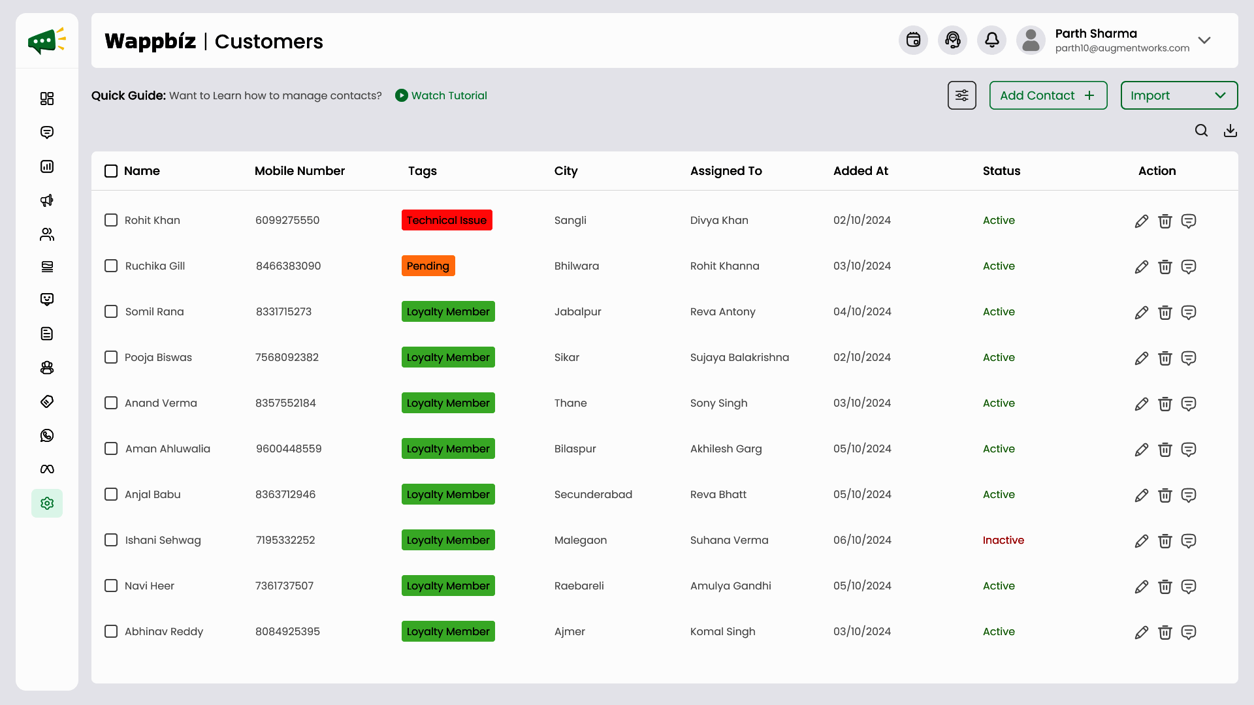Download the customer list via download icon
Image resolution: width=1254 pixels, height=705 pixels.
pos(1230,131)
